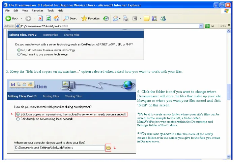Click the image toolbar print icon
Viewport: 234px width, 163px height.
[19, 85]
